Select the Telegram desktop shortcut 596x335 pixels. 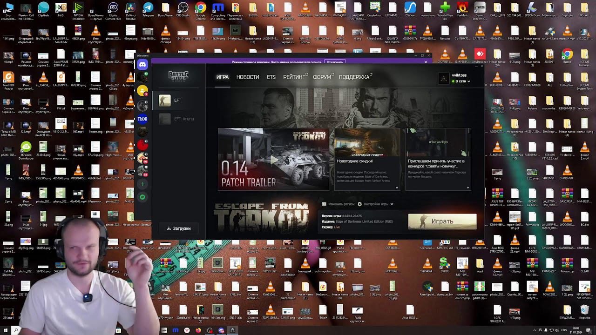(x=148, y=10)
